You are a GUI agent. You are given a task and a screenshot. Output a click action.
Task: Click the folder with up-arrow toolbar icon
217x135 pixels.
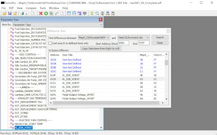(x=15, y=13)
